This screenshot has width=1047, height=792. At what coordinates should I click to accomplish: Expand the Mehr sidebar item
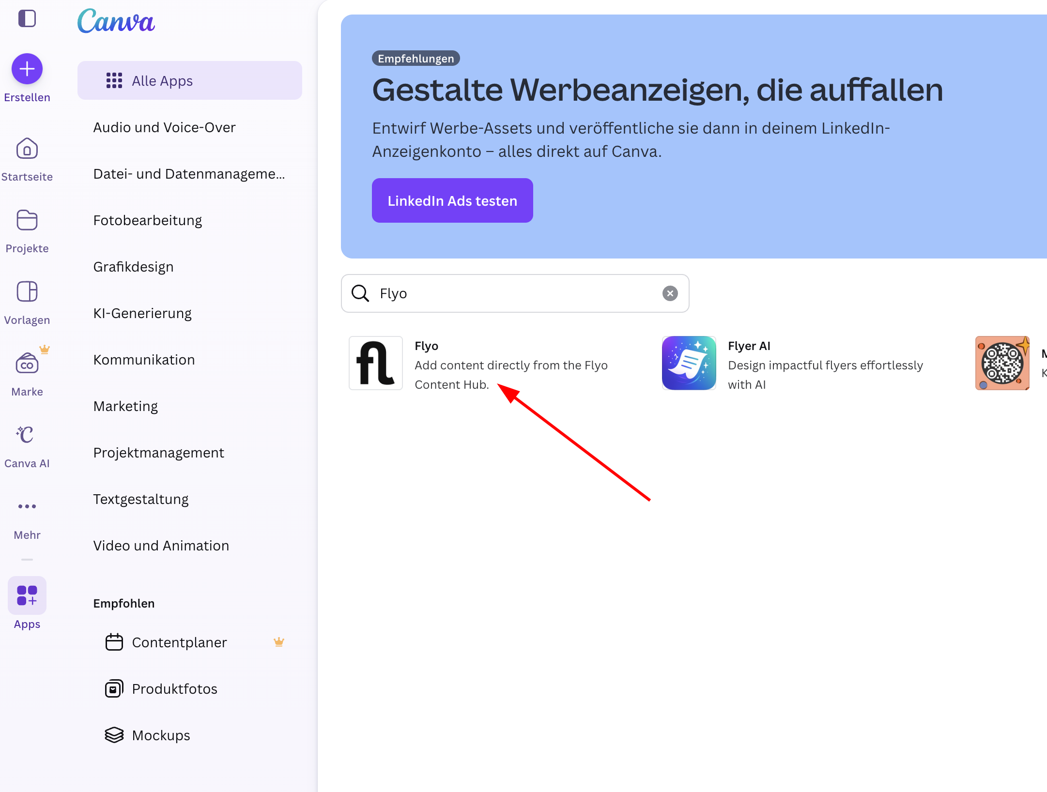pyautogui.click(x=27, y=506)
